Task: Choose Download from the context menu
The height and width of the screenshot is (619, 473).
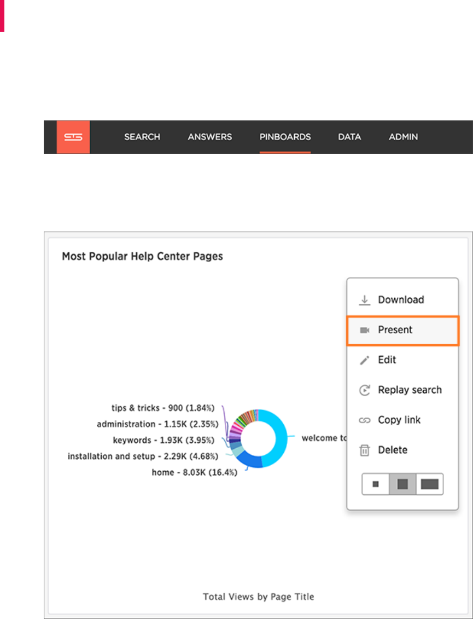Action: (x=402, y=299)
